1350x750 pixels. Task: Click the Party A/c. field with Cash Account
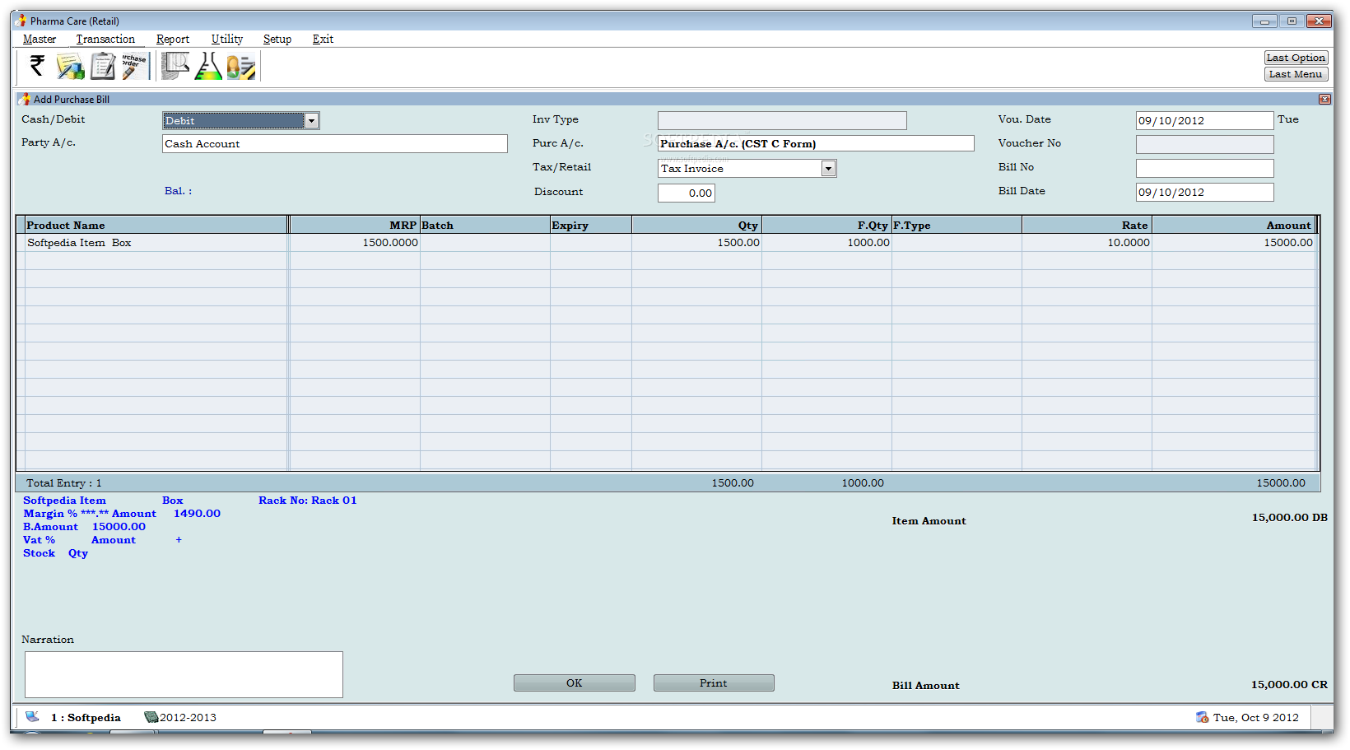335,144
